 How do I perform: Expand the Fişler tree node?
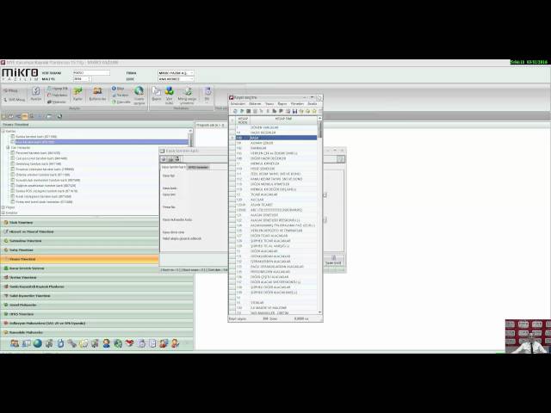3,207
